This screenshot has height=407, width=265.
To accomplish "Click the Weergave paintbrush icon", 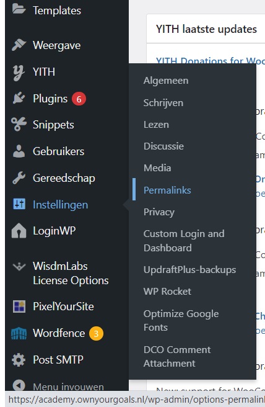I will point(19,45).
